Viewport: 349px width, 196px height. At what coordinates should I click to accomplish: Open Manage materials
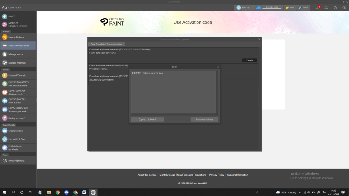click(18, 63)
